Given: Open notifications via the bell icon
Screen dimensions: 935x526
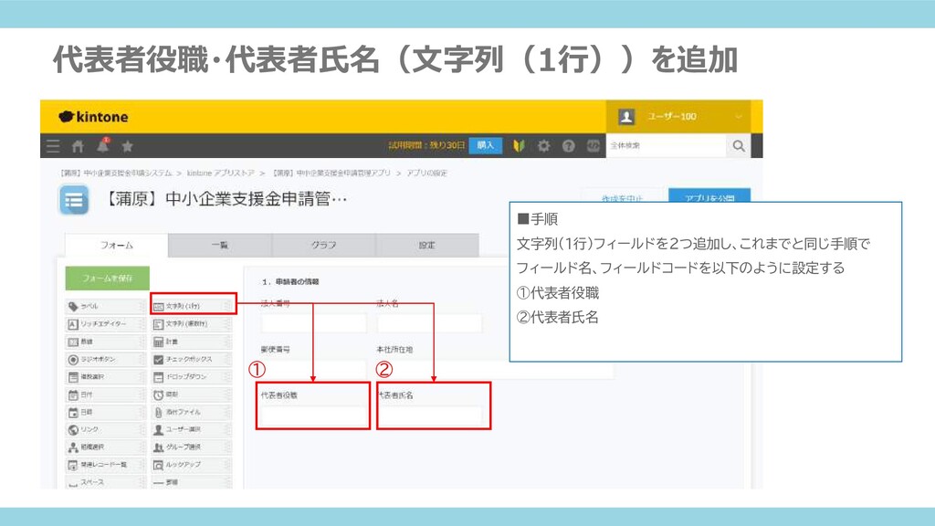Looking at the screenshot, I should pos(102,145).
